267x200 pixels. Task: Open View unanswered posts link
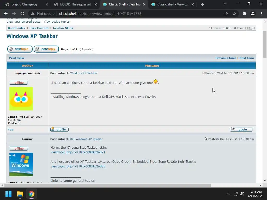23,22
